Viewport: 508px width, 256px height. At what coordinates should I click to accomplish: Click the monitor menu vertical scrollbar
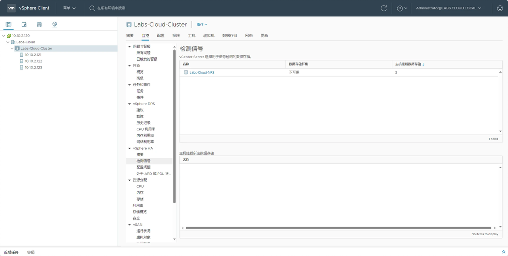[x=174, y=126]
